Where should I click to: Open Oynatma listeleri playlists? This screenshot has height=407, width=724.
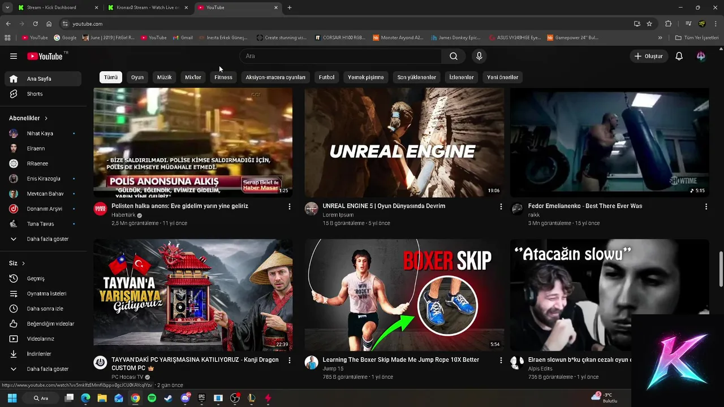43,293
